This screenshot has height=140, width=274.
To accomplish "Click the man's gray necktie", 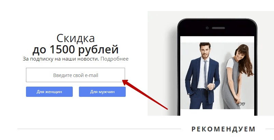I will pos(206,74).
